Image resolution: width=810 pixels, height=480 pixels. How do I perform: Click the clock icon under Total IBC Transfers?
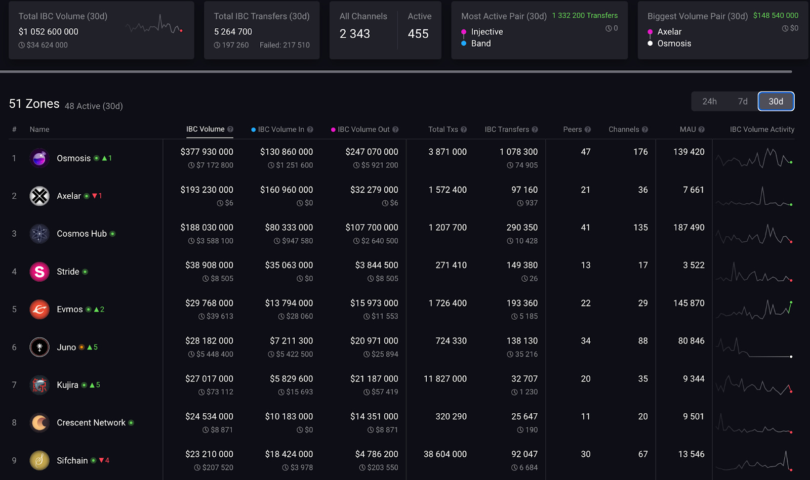(217, 45)
